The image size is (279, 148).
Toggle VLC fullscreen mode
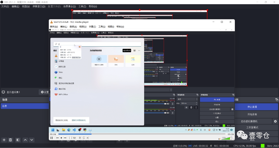71,138
